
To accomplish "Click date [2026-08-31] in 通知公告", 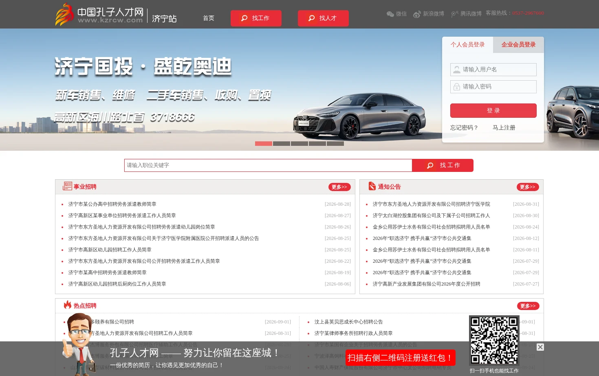I will [x=526, y=204].
